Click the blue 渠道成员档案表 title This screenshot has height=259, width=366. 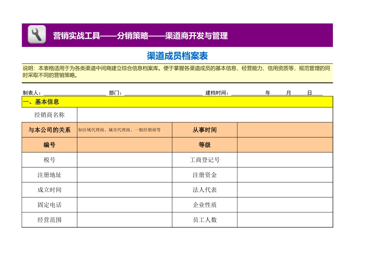pyautogui.click(x=177, y=56)
